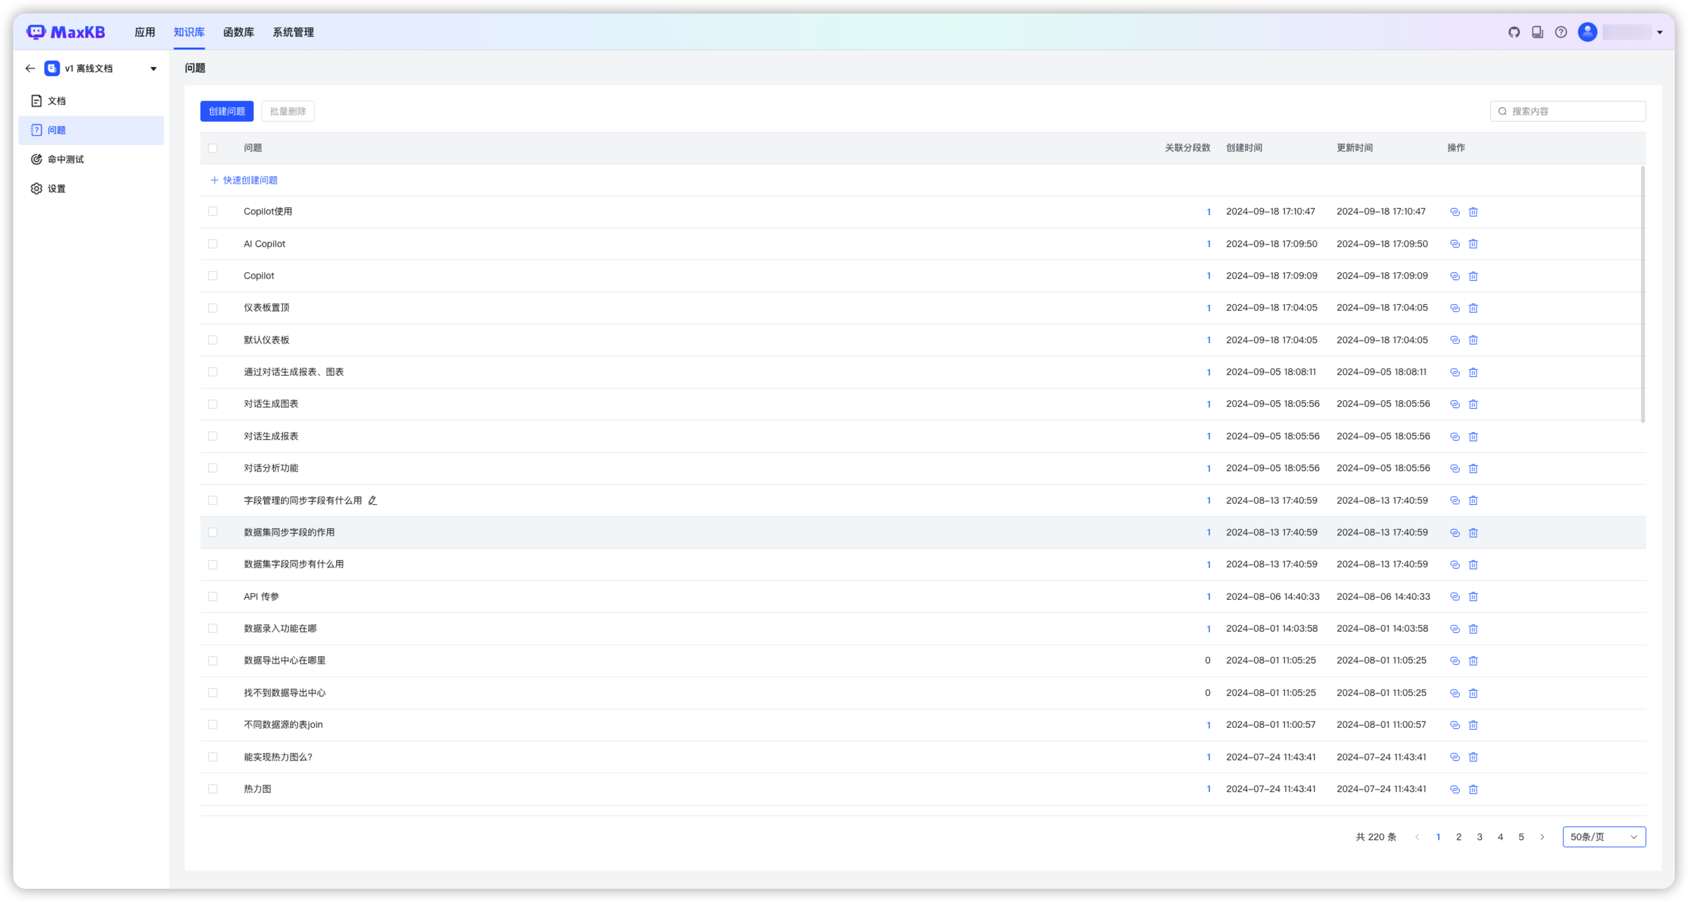This screenshot has height=902, width=1688.
Task: Check the box for 仪表板置顶 row
Action: [x=213, y=308]
